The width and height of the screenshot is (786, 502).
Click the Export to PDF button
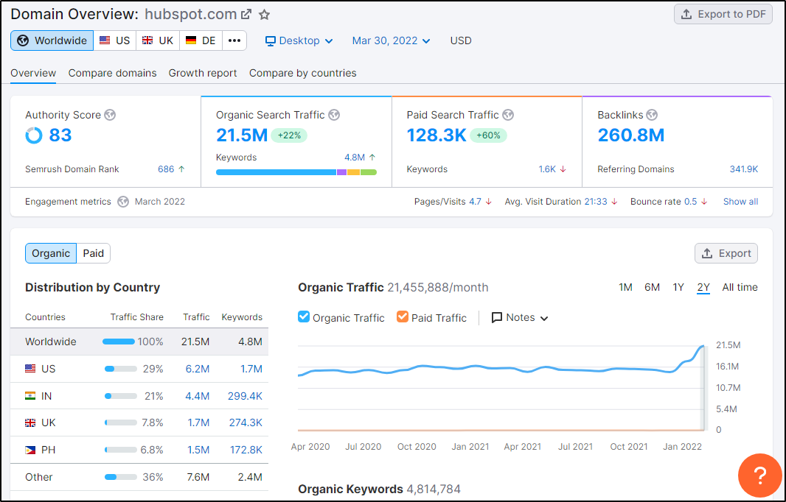[x=723, y=14]
